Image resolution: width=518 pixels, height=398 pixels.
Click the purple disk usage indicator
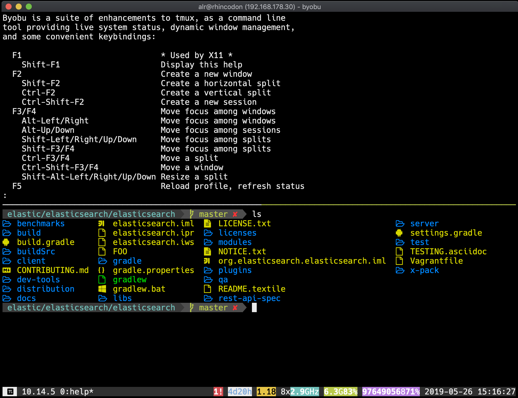391,392
